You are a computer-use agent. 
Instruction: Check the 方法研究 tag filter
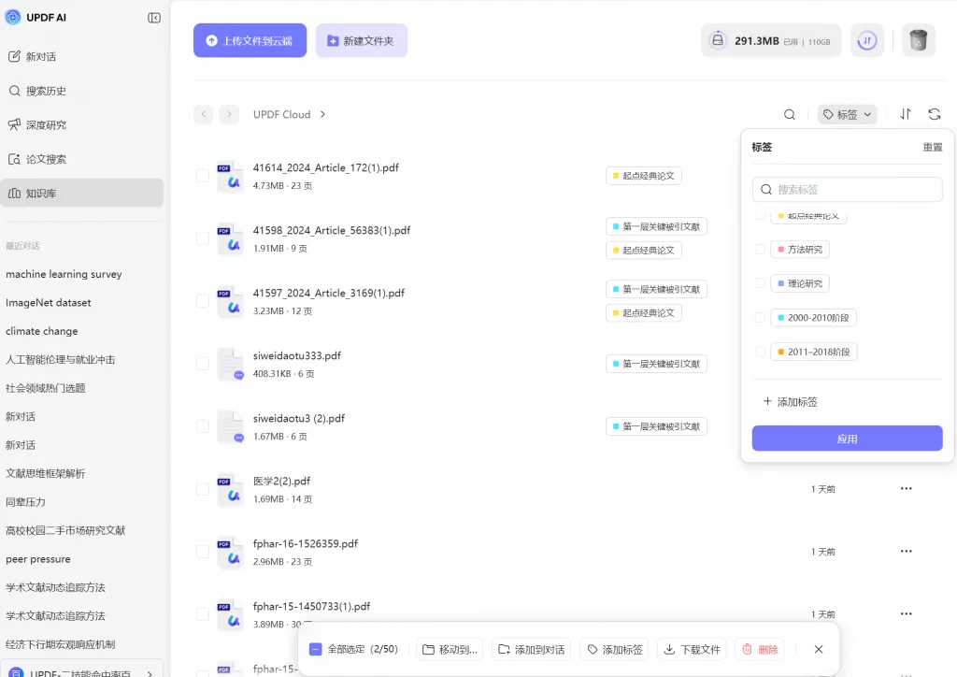(761, 250)
